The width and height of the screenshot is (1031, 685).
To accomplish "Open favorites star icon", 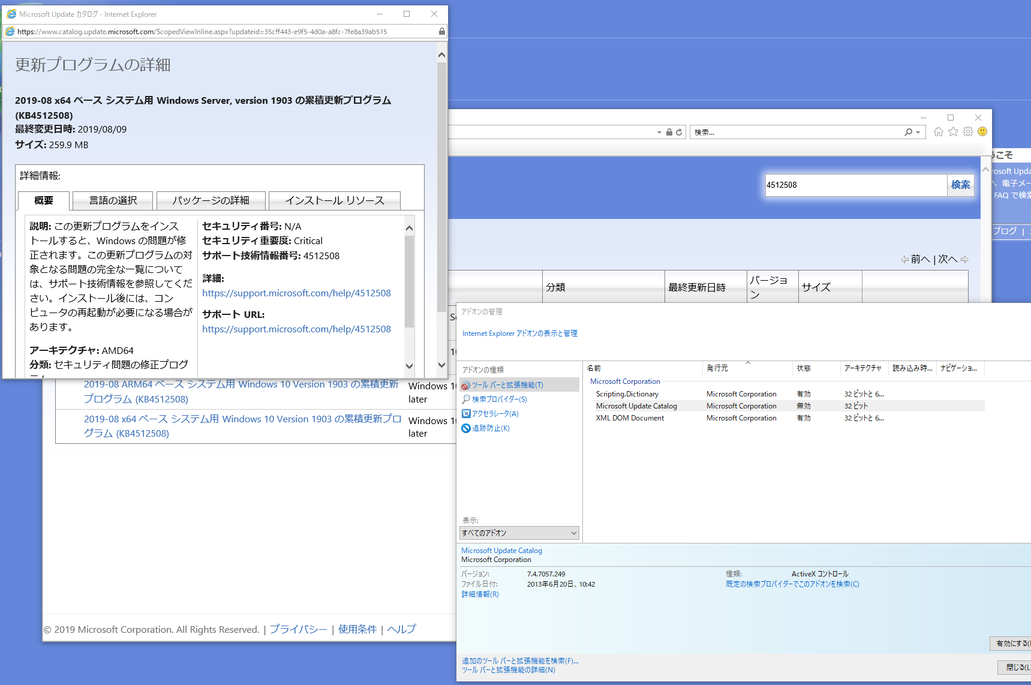I will coord(954,132).
